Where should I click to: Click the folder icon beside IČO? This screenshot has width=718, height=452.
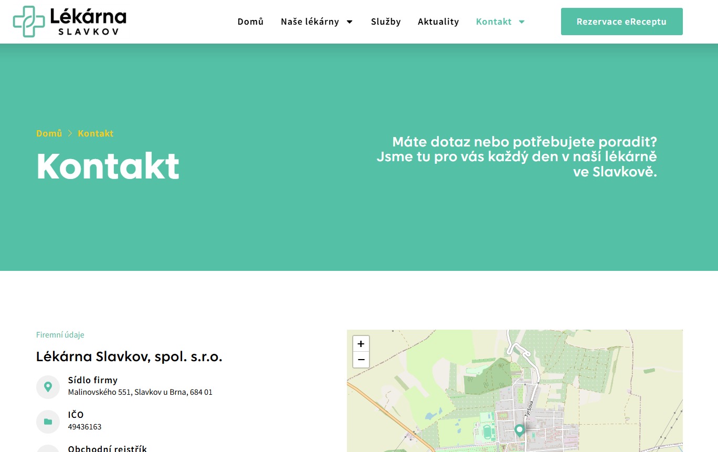click(48, 422)
